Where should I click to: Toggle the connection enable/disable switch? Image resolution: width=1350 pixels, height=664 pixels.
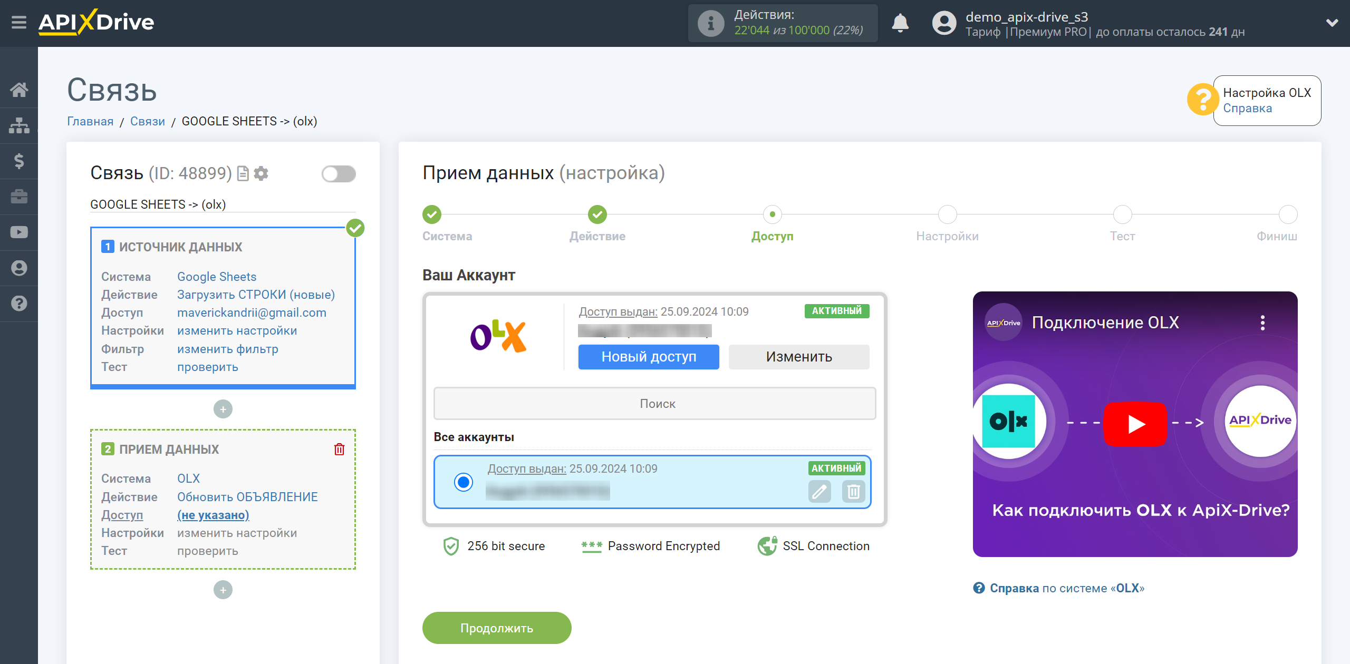click(x=339, y=174)
